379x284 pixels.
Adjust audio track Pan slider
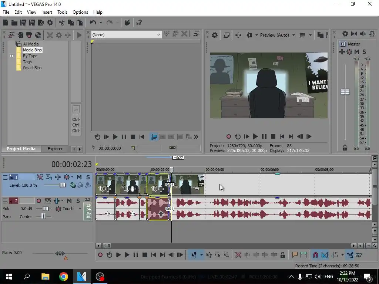tap(44, 216)
